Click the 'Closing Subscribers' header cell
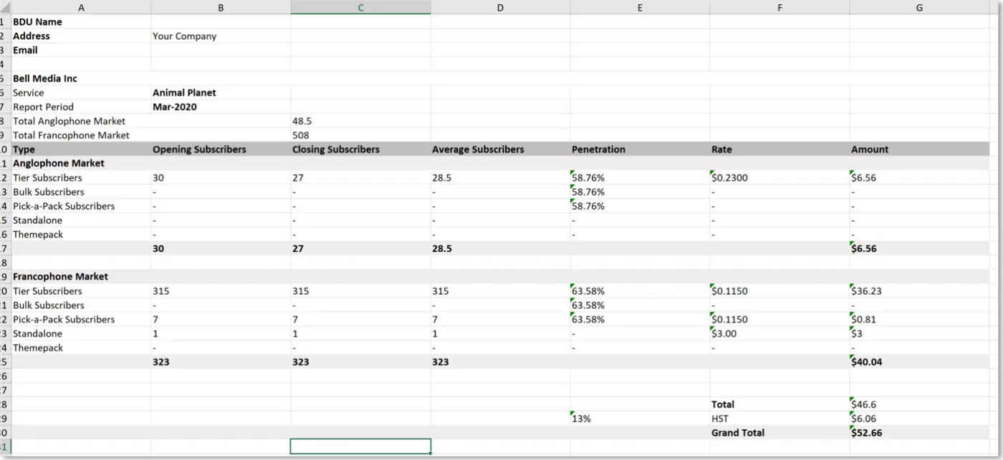The image size is (1003, 460). tap(360, 150)
